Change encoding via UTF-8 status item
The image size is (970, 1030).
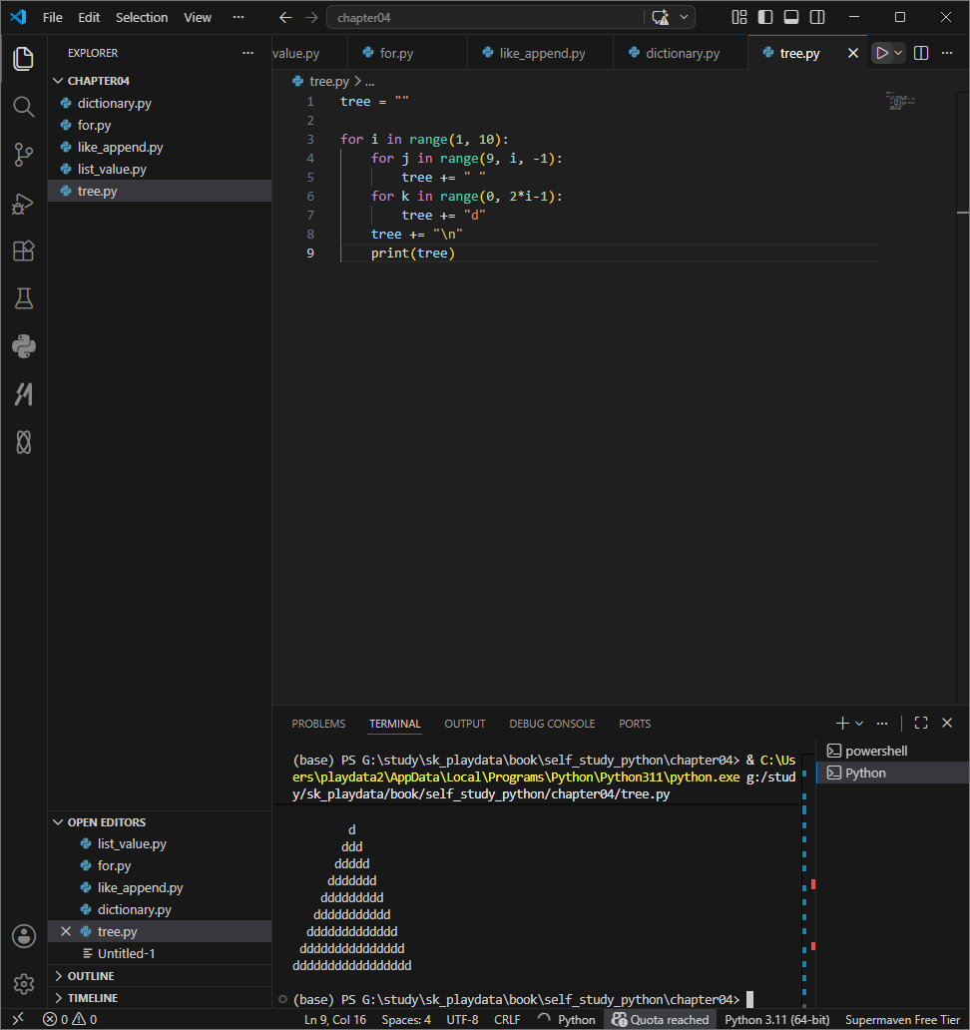462,1019
